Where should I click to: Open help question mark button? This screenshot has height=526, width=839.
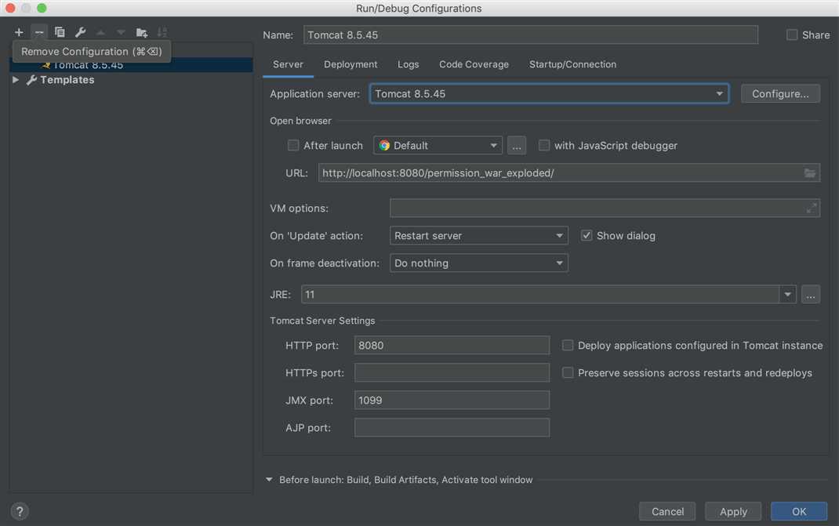coord(20,511)
